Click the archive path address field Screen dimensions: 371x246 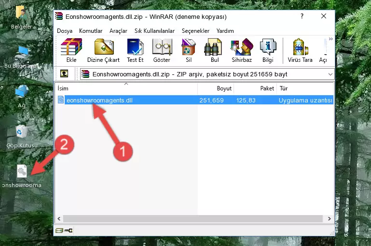[x=207, y=74]
